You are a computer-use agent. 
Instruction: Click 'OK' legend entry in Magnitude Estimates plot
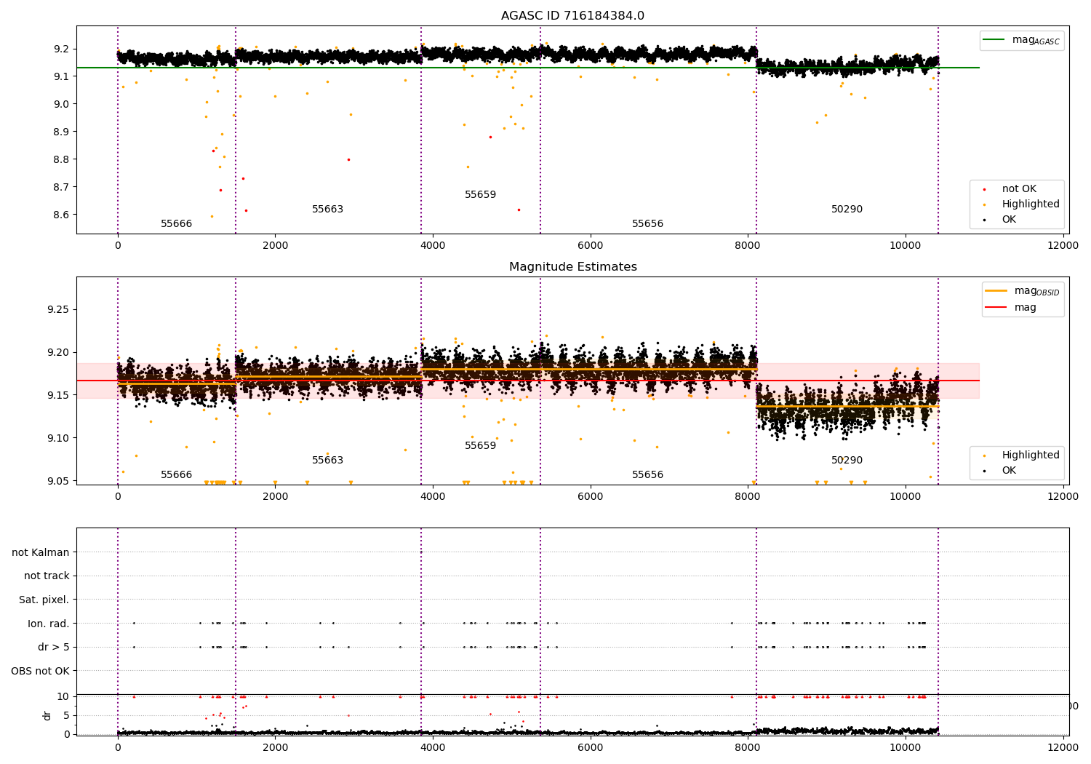(x=1009, y=471)
